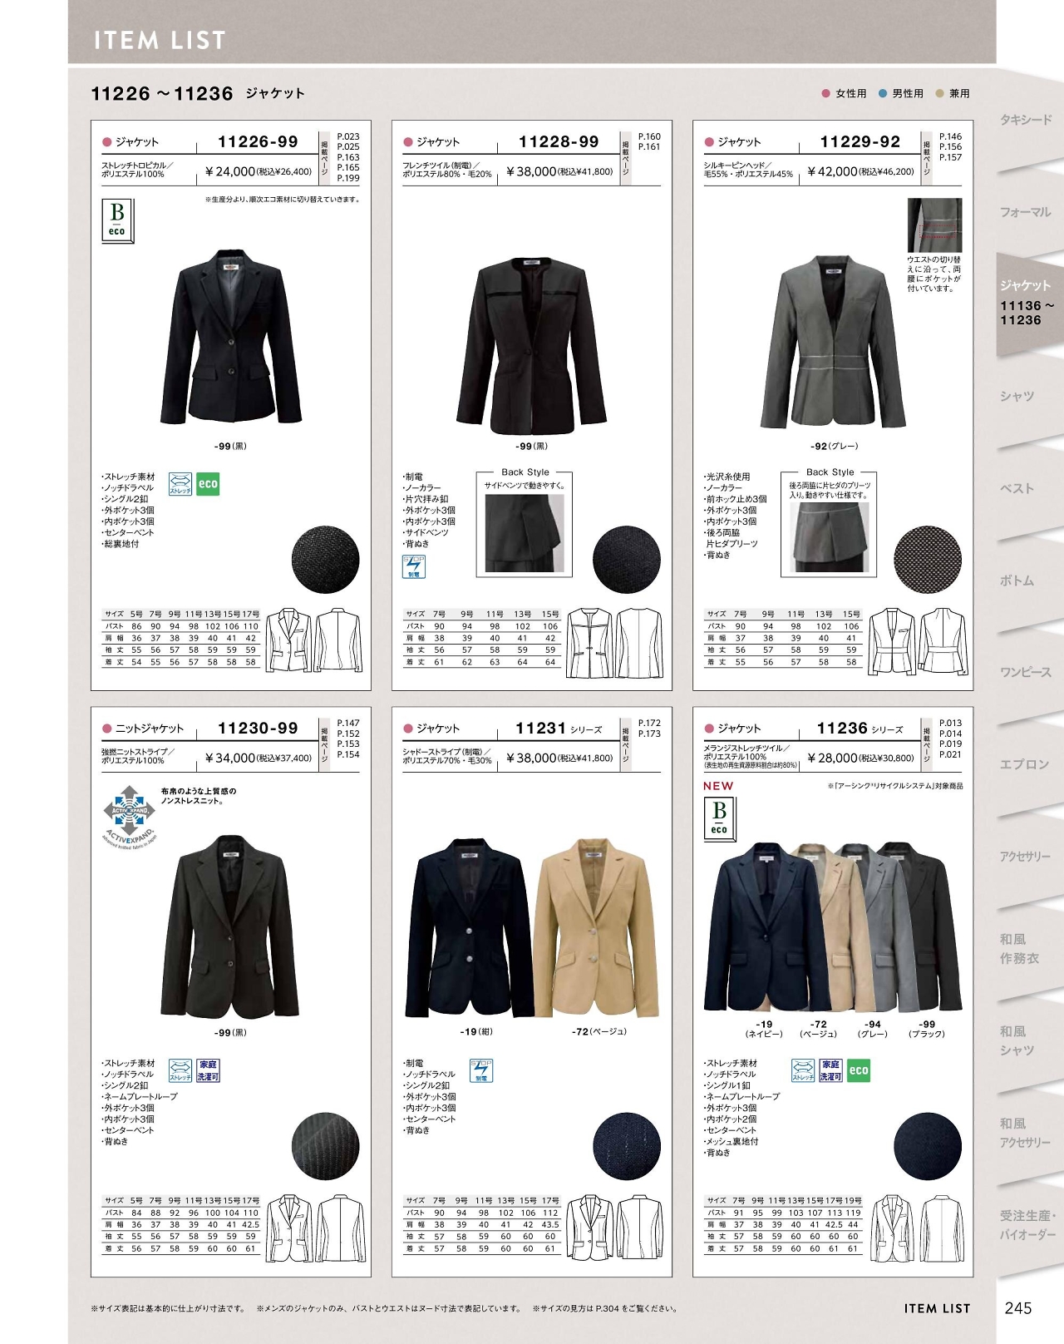Click the green eco icon under 11226-99
The height and width of the screenshot is (1344, 1064).
point(208,484)
